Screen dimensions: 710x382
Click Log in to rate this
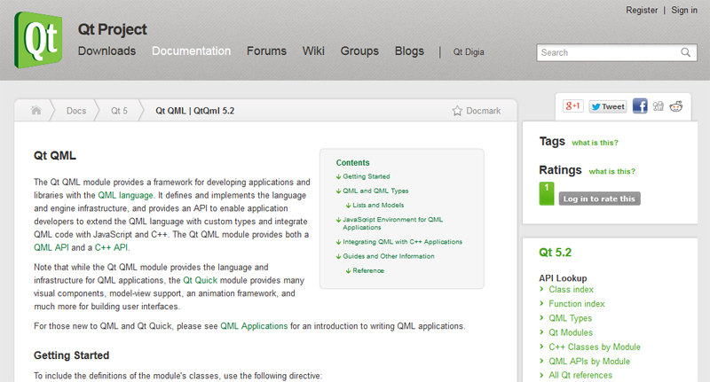tap(599, 199)
